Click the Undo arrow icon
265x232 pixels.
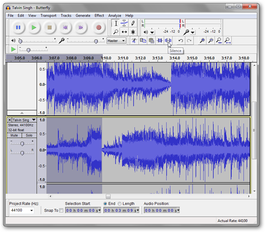[181, 40]
